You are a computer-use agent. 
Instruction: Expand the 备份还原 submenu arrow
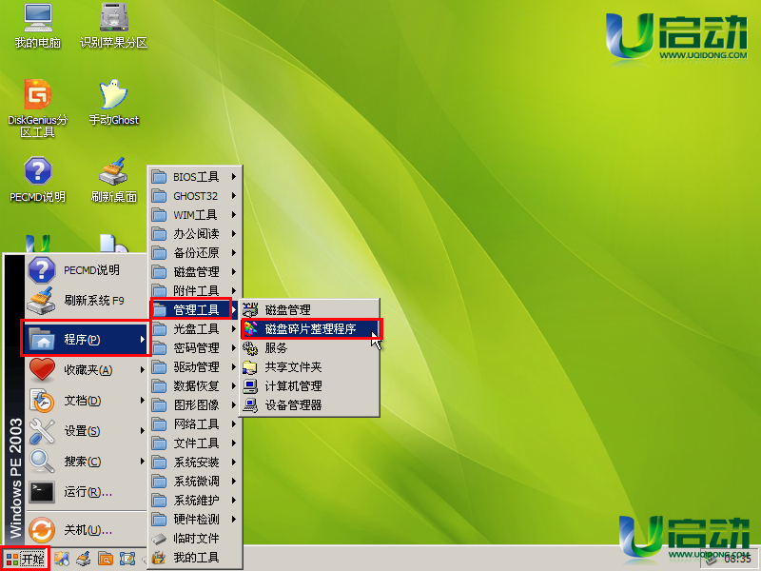pos(234,252)
